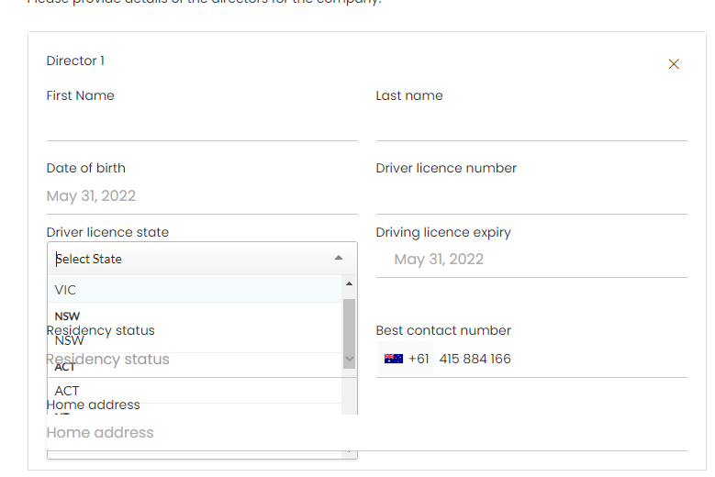Viewport: 715px width, 477px height.
Task: Focus the First Name field
Action: (202, 124)
